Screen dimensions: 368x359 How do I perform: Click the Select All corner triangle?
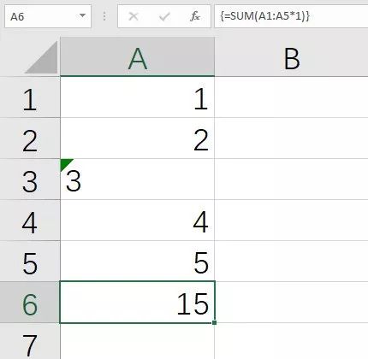[x=42, y=57]
